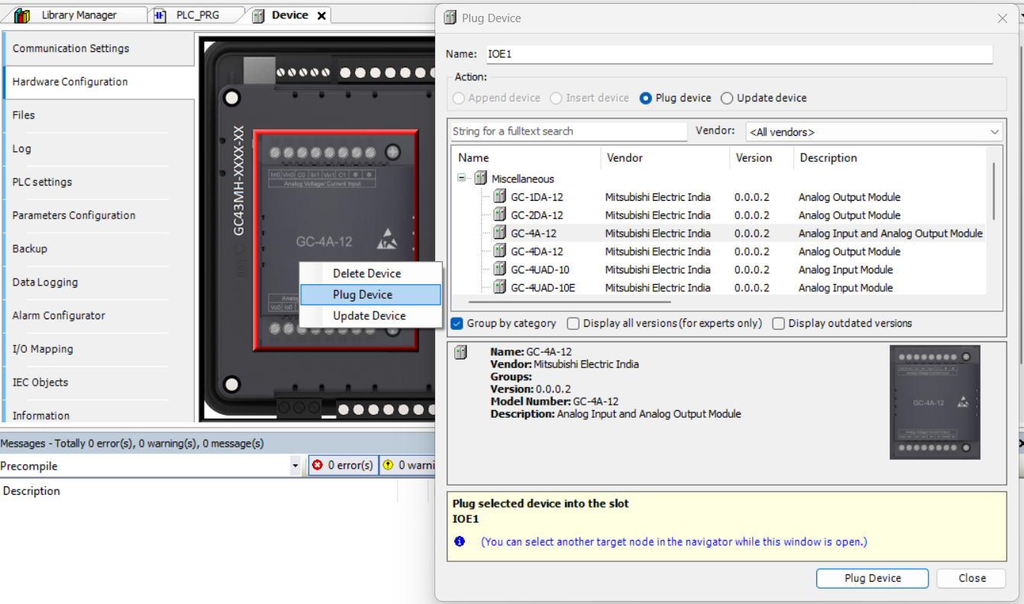Screen dimensions: 1024x604
Task: Select the Plug device radio button
Action: [x=645, y=98]
